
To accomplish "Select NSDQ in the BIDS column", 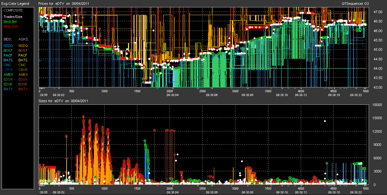I will 8,46.
